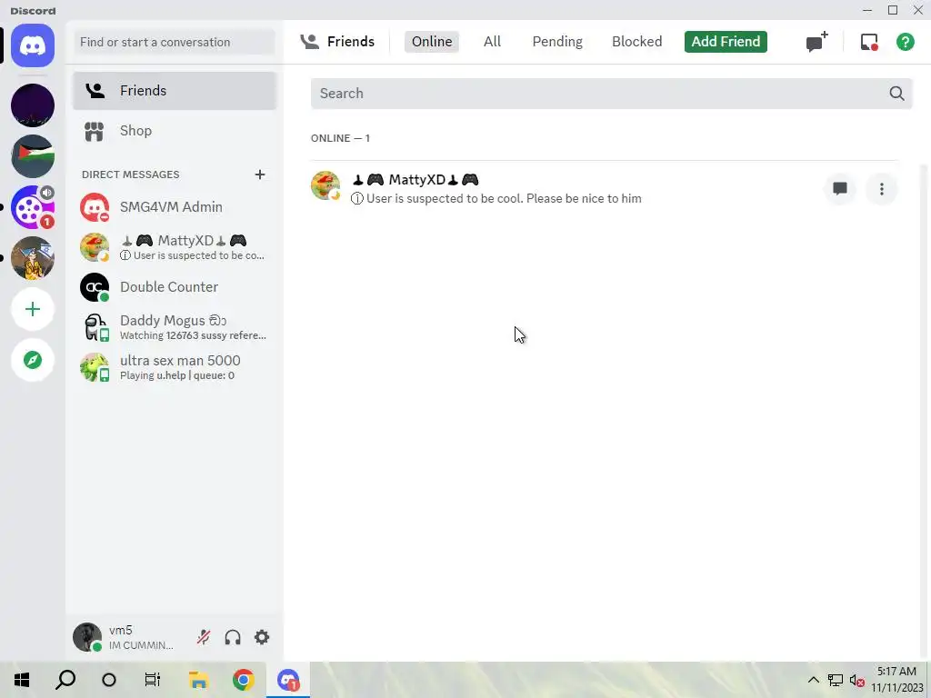Open the server with anime character avatar
The width and height of the screenshot is (931, 698).
(33, 258)
